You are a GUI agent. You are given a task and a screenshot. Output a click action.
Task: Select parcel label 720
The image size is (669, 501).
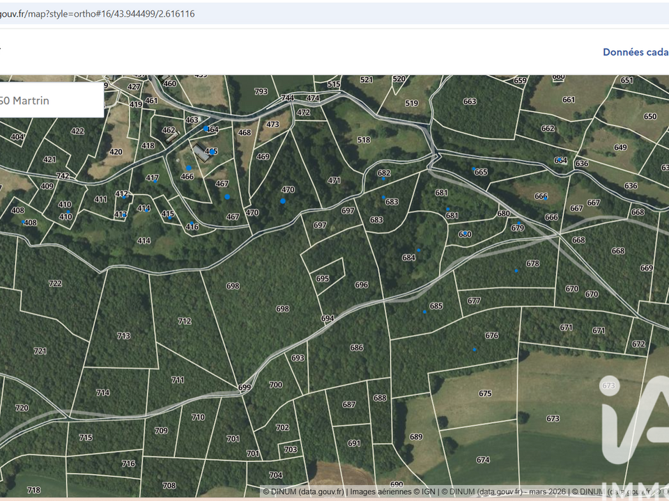click(22, 408)
